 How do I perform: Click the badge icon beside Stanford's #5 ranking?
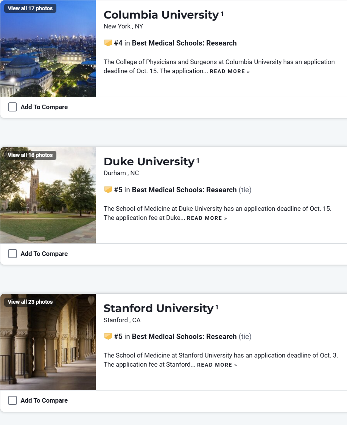click(x=108, y=337)
